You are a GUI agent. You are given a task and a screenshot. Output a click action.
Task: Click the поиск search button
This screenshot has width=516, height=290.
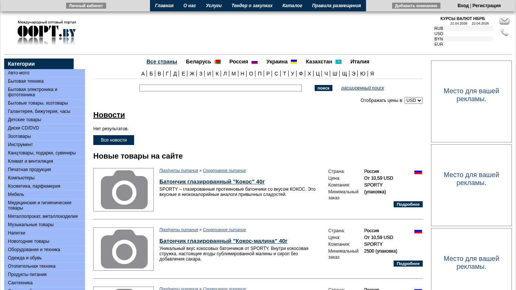pyautogui.click(x=323, y=88)
